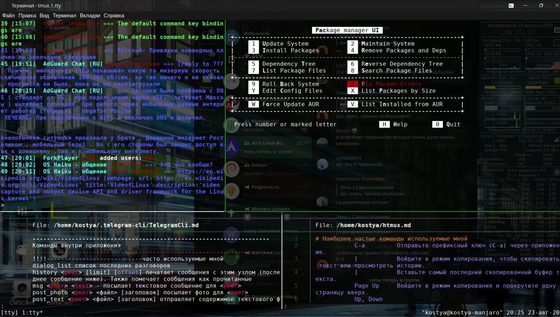Click the H Help option

click(x=393, y=124)
